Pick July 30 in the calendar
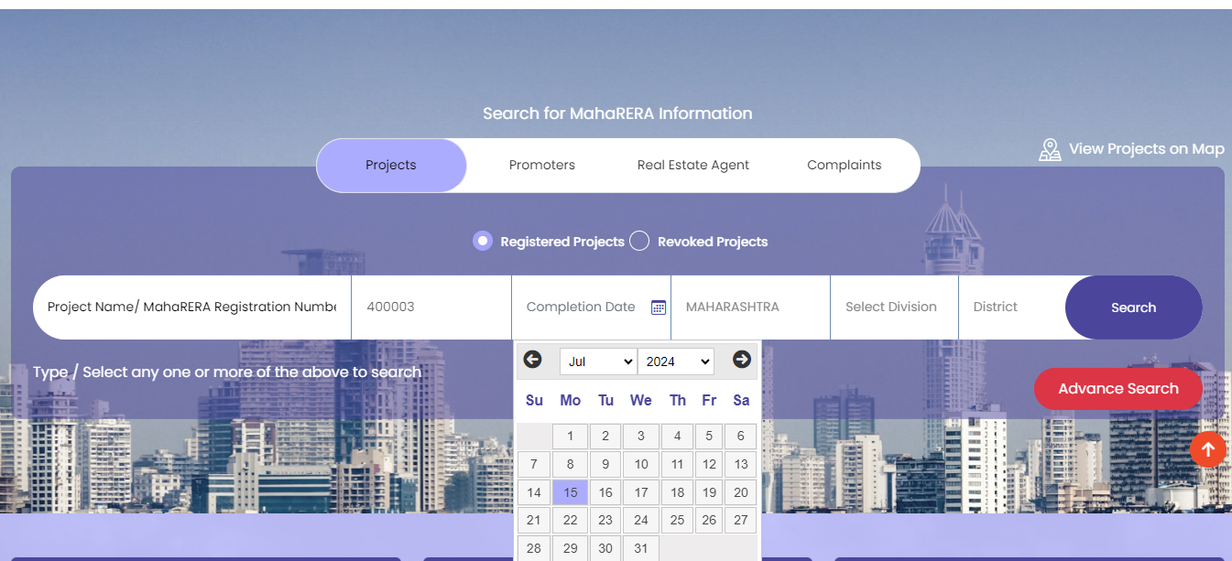 (x=605, y=548)
